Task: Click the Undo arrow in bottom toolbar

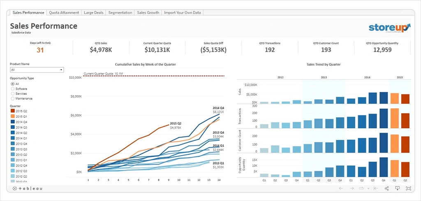Action: coord(341,188)
